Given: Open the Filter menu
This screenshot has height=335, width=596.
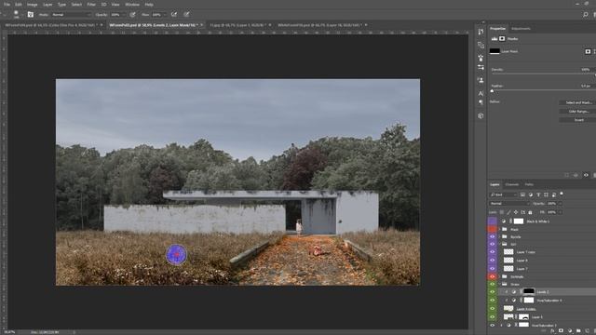Looking at the screenshot, I should [91, 5].
